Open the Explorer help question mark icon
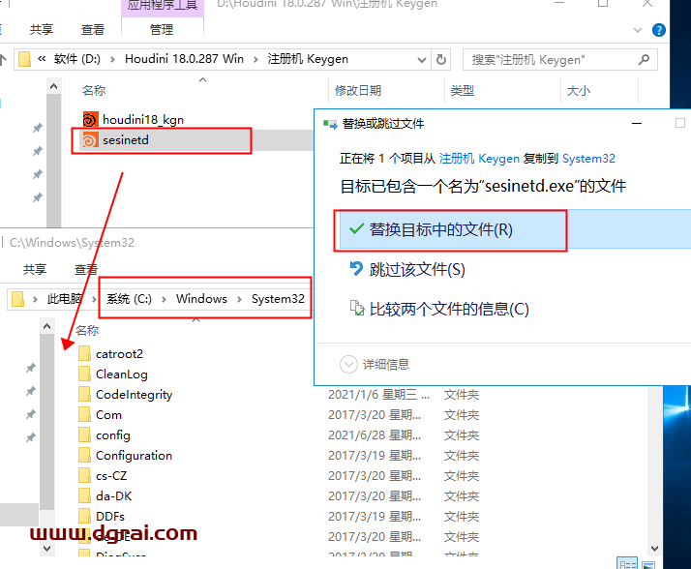 click(658, 30)
